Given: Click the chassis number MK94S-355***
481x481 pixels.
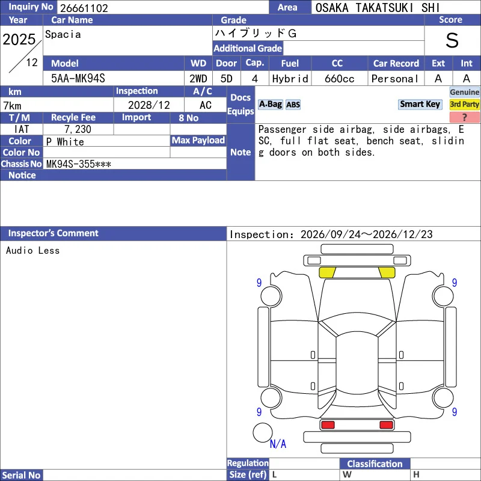Looking at the screenshot, I should 79,164.
